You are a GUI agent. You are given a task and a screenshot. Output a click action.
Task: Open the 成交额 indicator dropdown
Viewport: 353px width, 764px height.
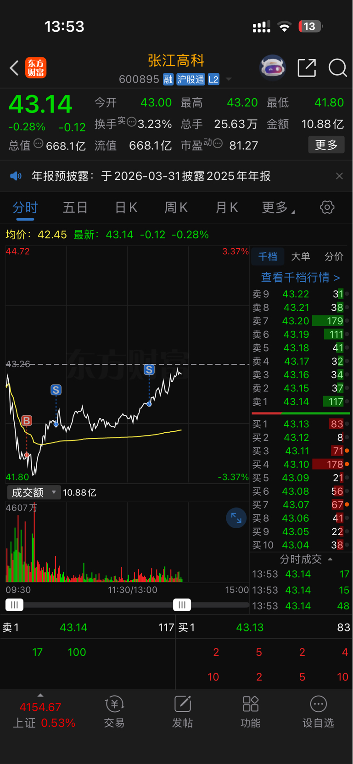point(34,492)
